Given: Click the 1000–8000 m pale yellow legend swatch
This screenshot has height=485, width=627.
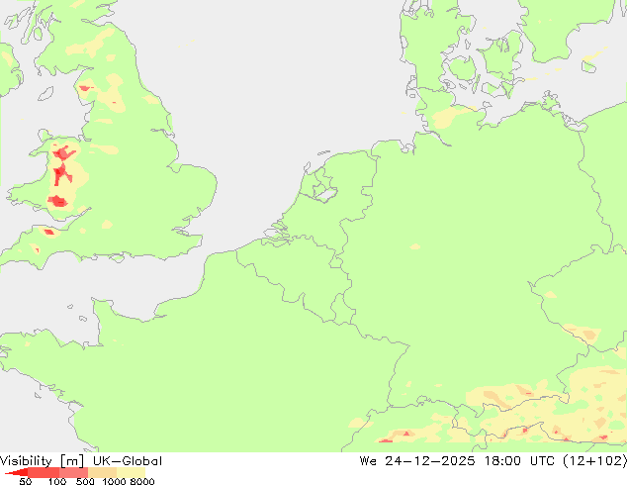Looking at the screenshot, I should [132, 472].
